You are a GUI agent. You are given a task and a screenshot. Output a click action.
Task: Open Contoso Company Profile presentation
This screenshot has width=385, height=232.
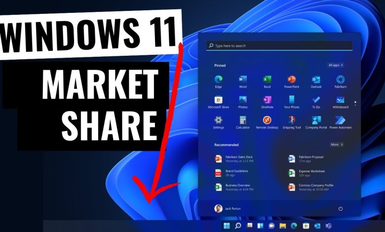(310, 187)
